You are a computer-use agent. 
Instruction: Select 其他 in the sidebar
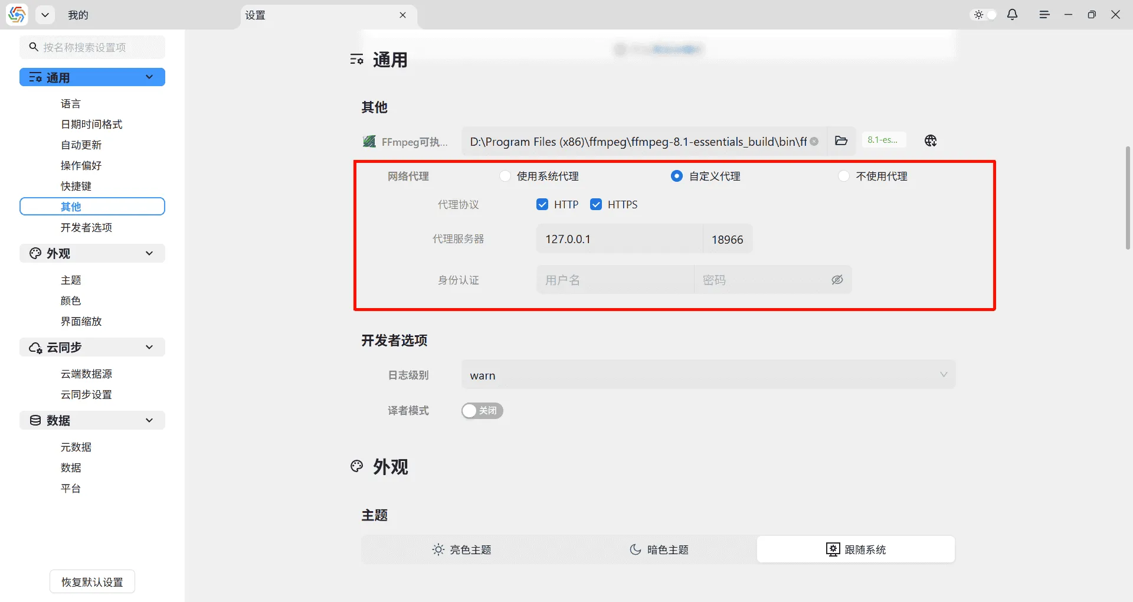pos(93,207)
